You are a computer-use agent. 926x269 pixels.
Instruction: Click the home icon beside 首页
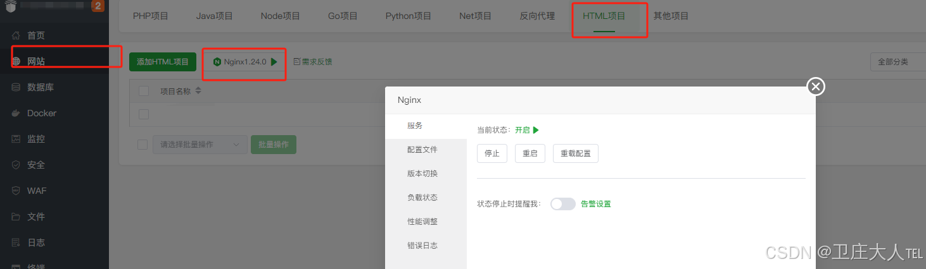[x=16, y=35]
